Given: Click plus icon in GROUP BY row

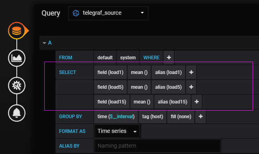Looking at the screenshot, I should coord(201,117).
